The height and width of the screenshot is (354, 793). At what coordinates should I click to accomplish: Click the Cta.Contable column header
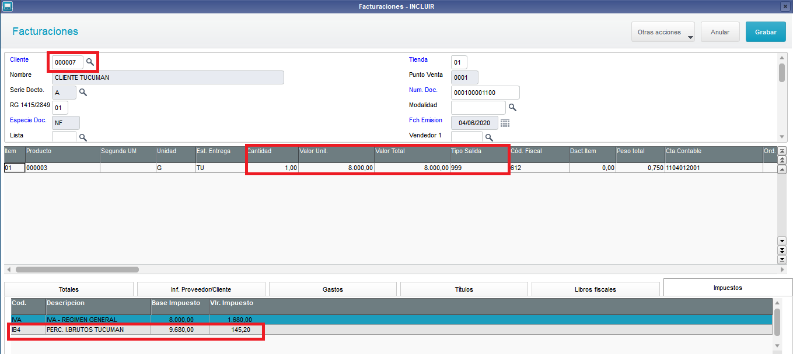[x=713, y=154]
